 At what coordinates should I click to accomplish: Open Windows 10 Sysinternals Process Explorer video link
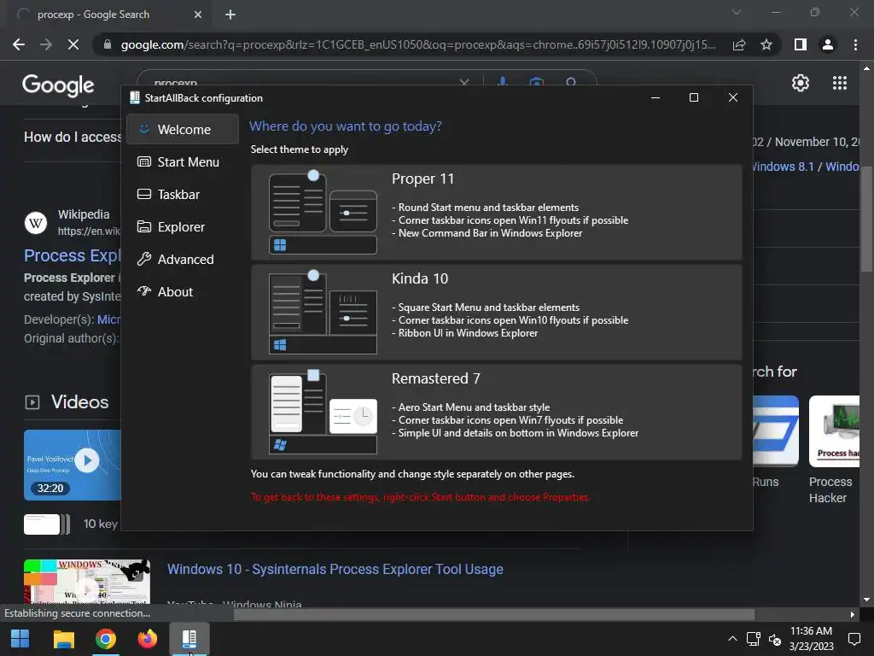(335, 569)
